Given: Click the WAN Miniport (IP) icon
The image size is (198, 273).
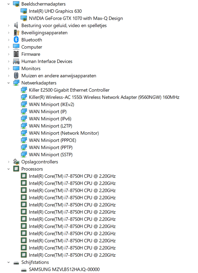Looking at the screenshot, I should coord(24,112).
